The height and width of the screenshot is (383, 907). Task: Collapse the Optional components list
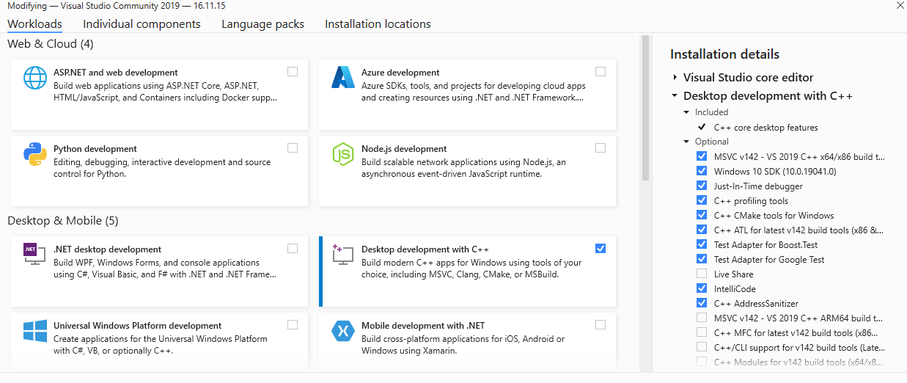point(687,142)
